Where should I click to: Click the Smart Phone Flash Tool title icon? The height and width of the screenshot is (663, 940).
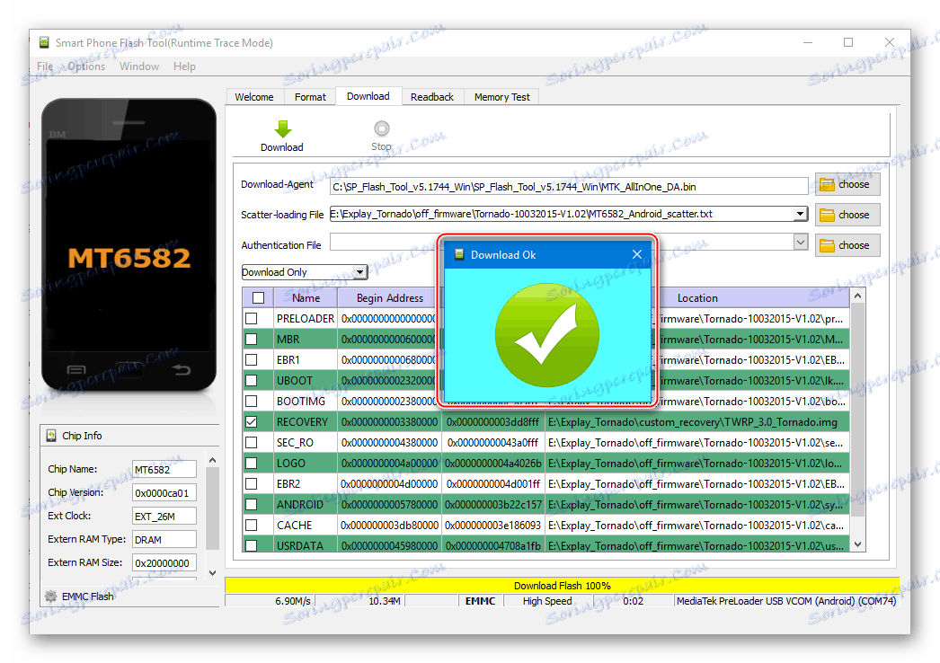point(44,42)
